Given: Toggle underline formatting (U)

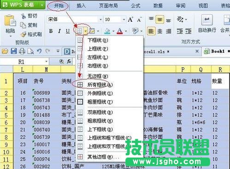Looking at the screenshot, I should point(68,31).
